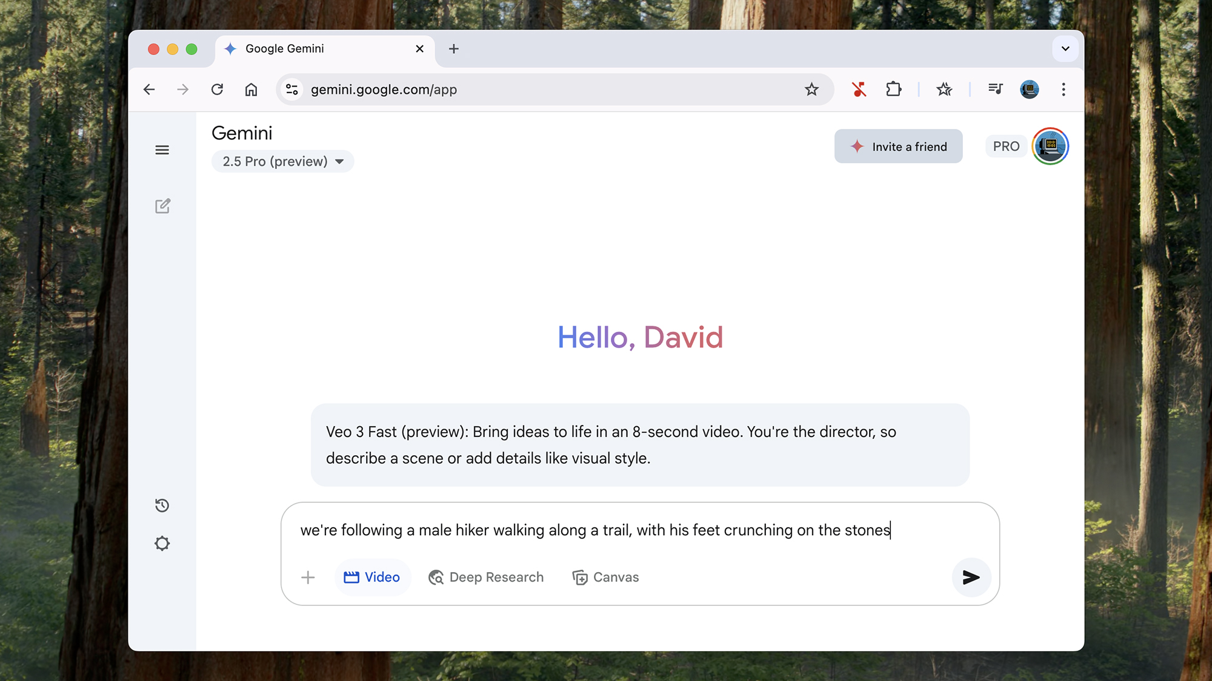Select the Google Gemini tab
1212x681 pixels.
[315, 48]
